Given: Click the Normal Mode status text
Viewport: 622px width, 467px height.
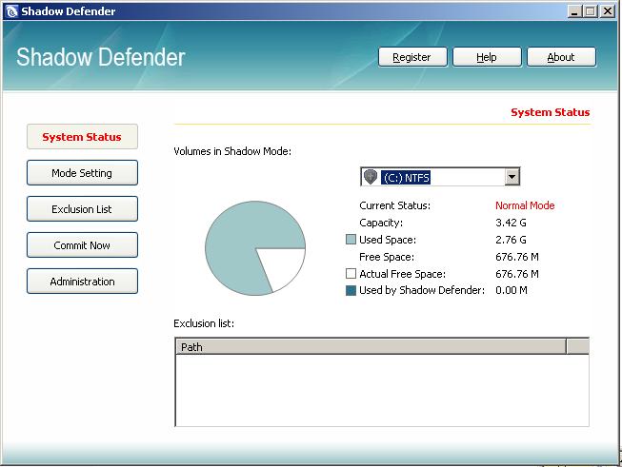Looking at the screenshot, I should point(525,205).
